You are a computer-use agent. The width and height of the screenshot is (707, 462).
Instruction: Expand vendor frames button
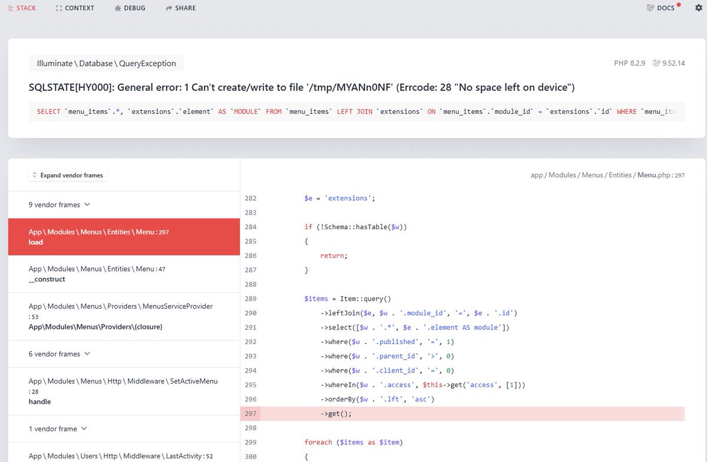[x=68, y=175]
